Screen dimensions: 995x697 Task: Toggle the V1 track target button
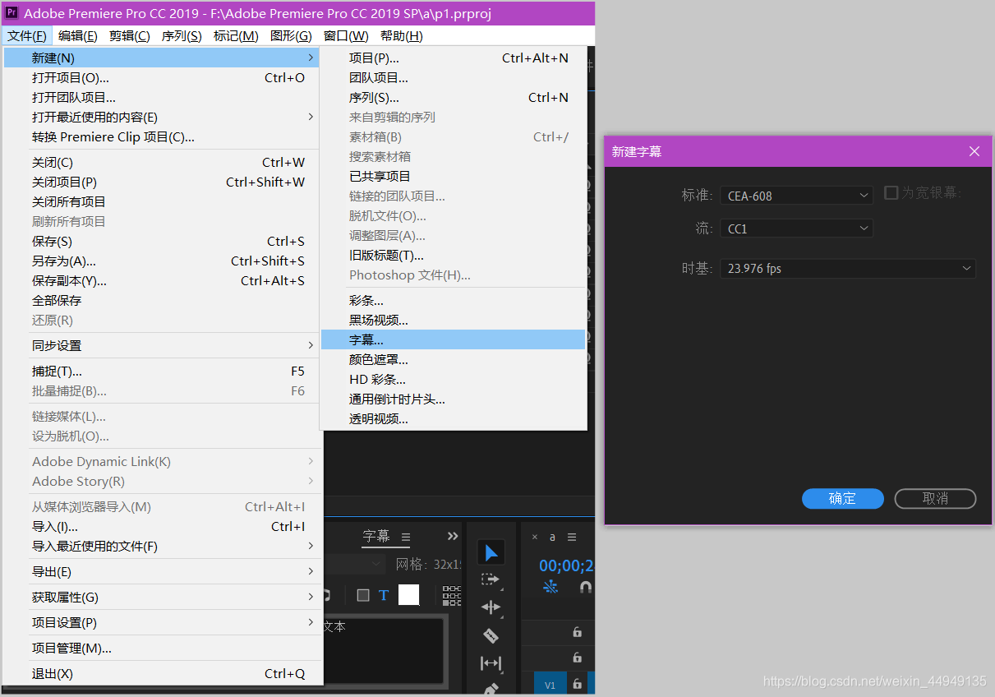pyautogui.click(x=550, y=685)
